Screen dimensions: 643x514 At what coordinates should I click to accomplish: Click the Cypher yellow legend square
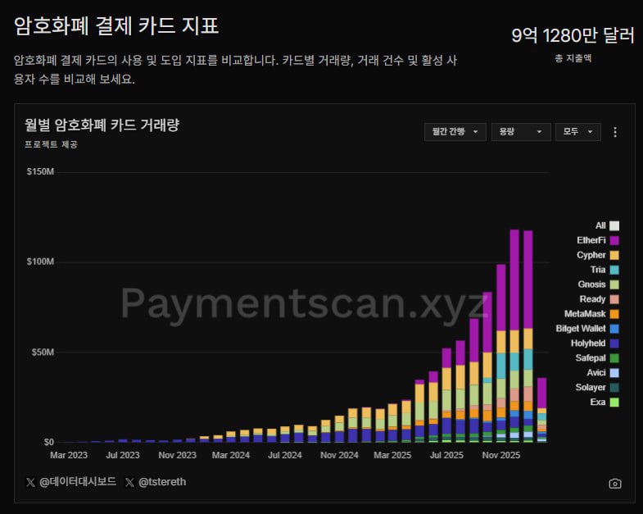coord(614,255)
